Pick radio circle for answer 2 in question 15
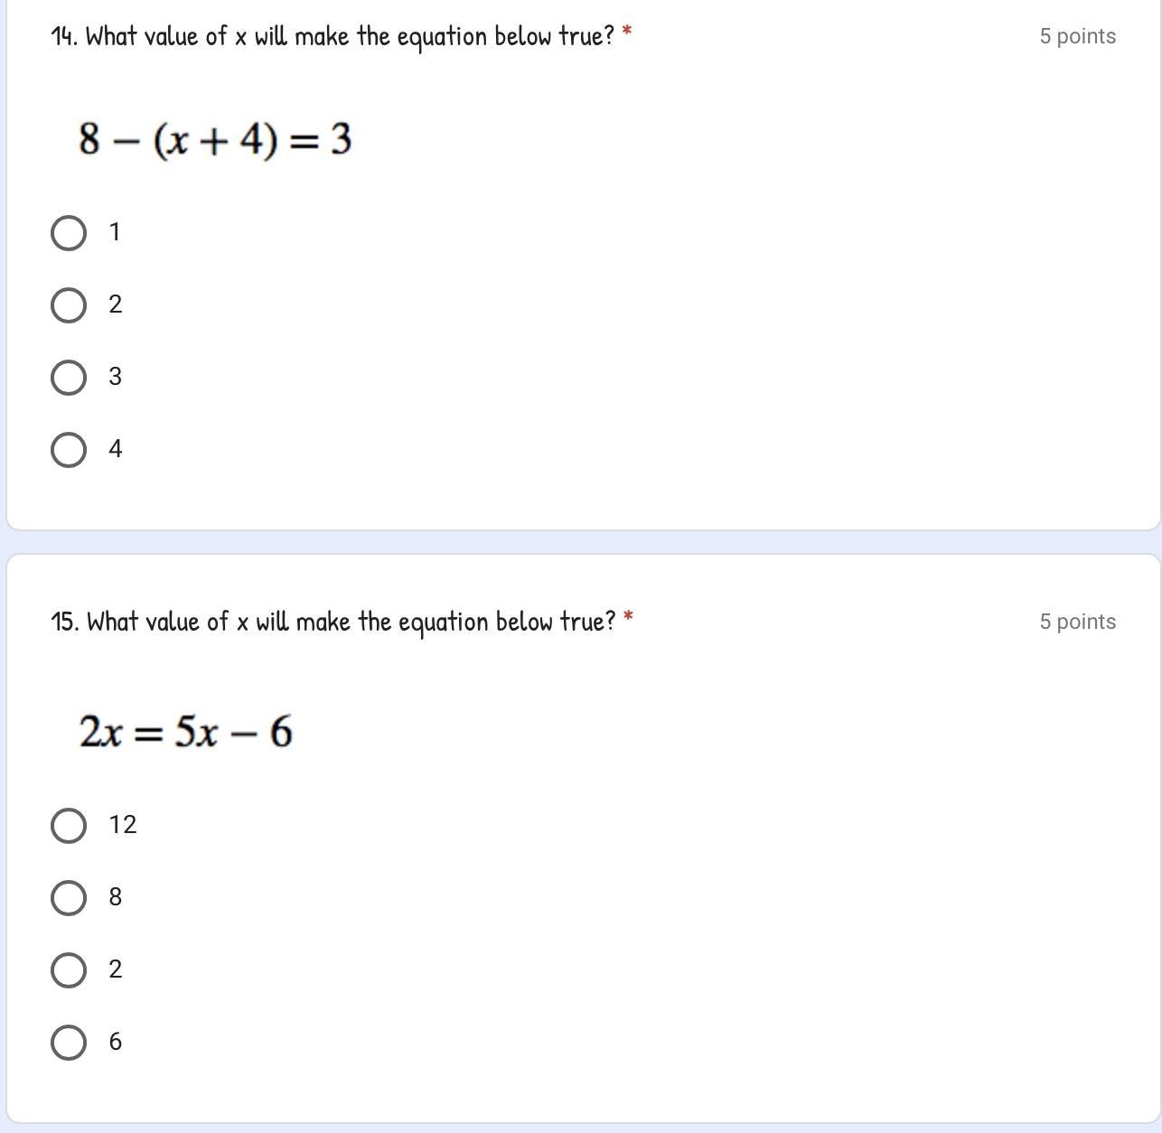The width and height of the screenshot is (1162, 1133). tap(69, 970)
